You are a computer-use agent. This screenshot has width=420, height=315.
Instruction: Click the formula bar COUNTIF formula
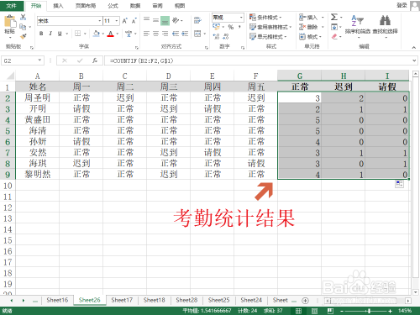tap(141, 60)
